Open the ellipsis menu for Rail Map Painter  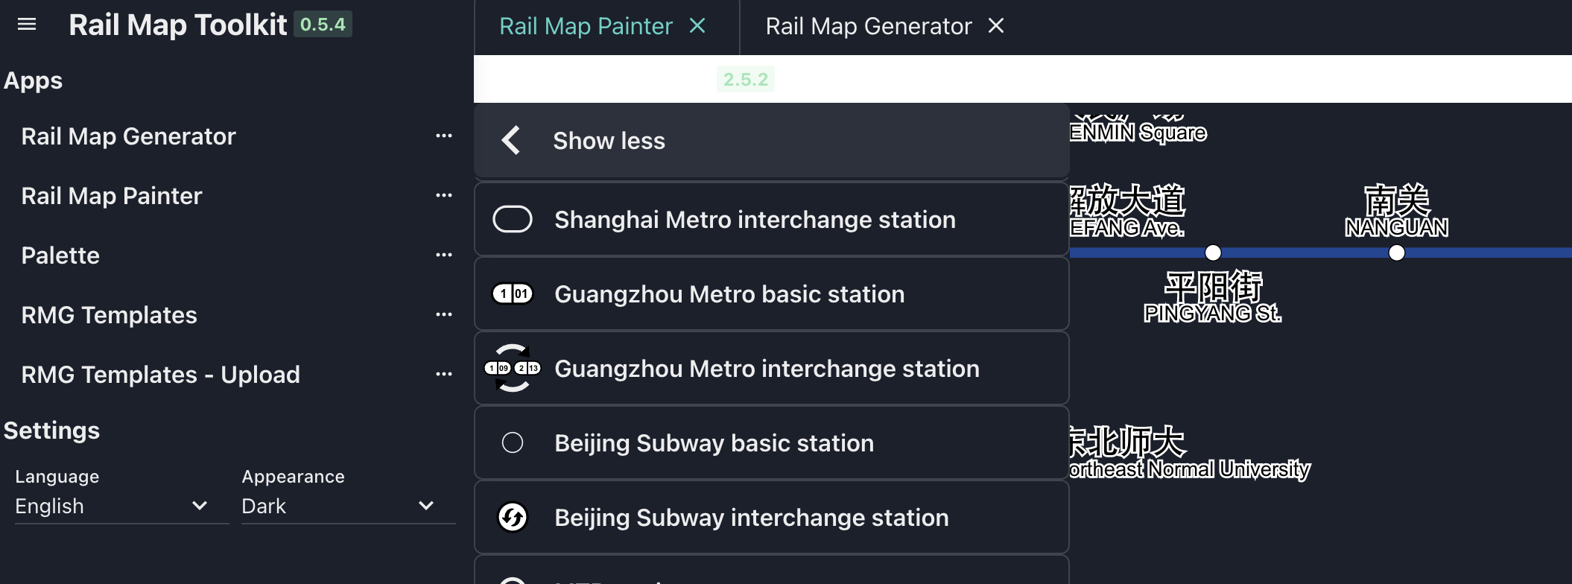tap(445, 194)
